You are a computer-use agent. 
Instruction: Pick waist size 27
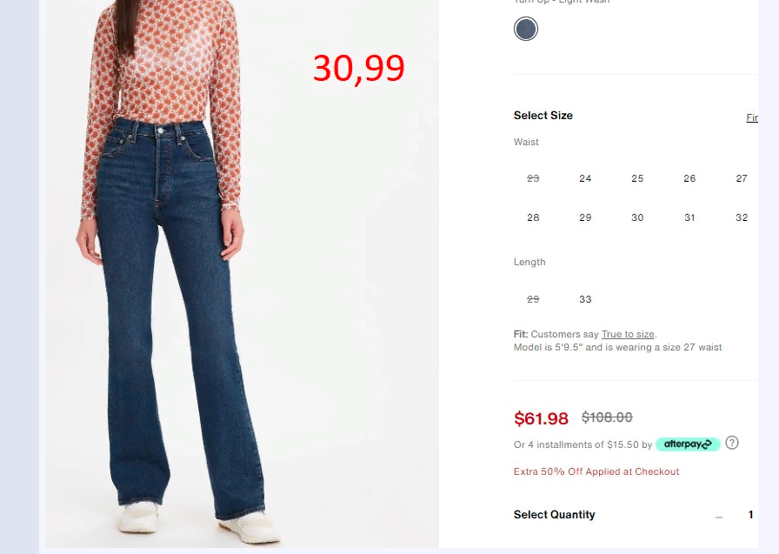point(742,178)
